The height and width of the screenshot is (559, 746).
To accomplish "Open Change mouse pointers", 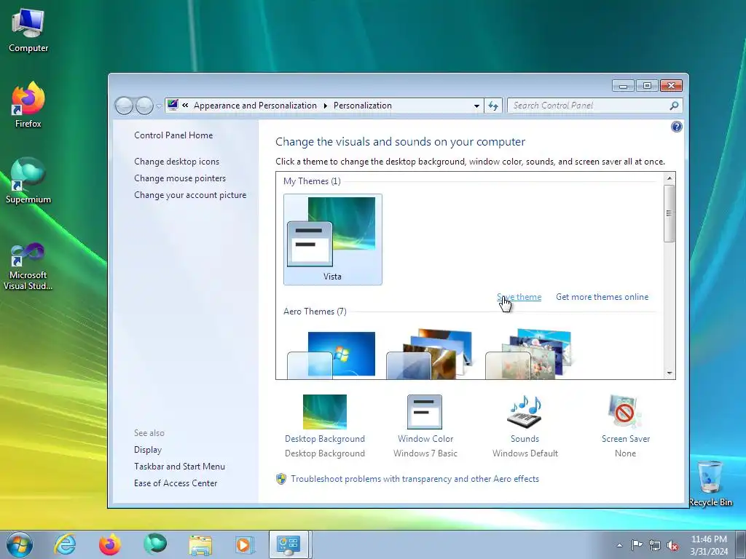I will (x=180, y=178).
